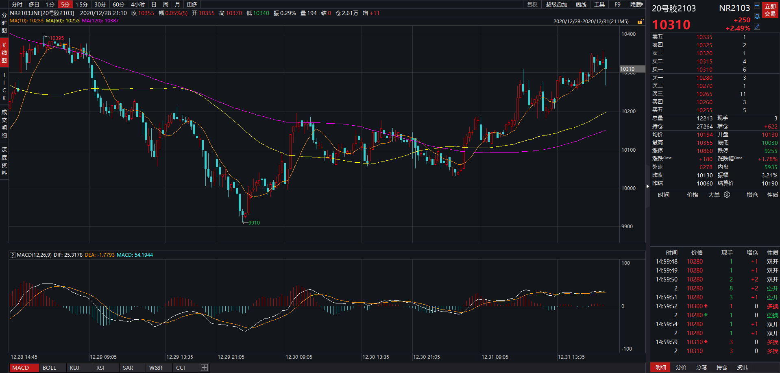Open the 复权 adjustment option
780x373 pixels.
tap(532, 4)
